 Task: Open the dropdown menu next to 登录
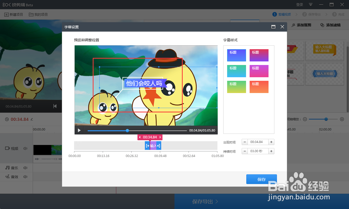pos(311,5)
